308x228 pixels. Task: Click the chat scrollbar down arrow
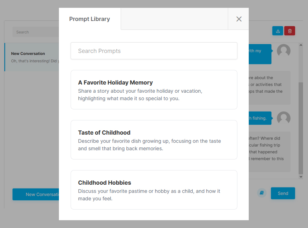coord(301,177)
